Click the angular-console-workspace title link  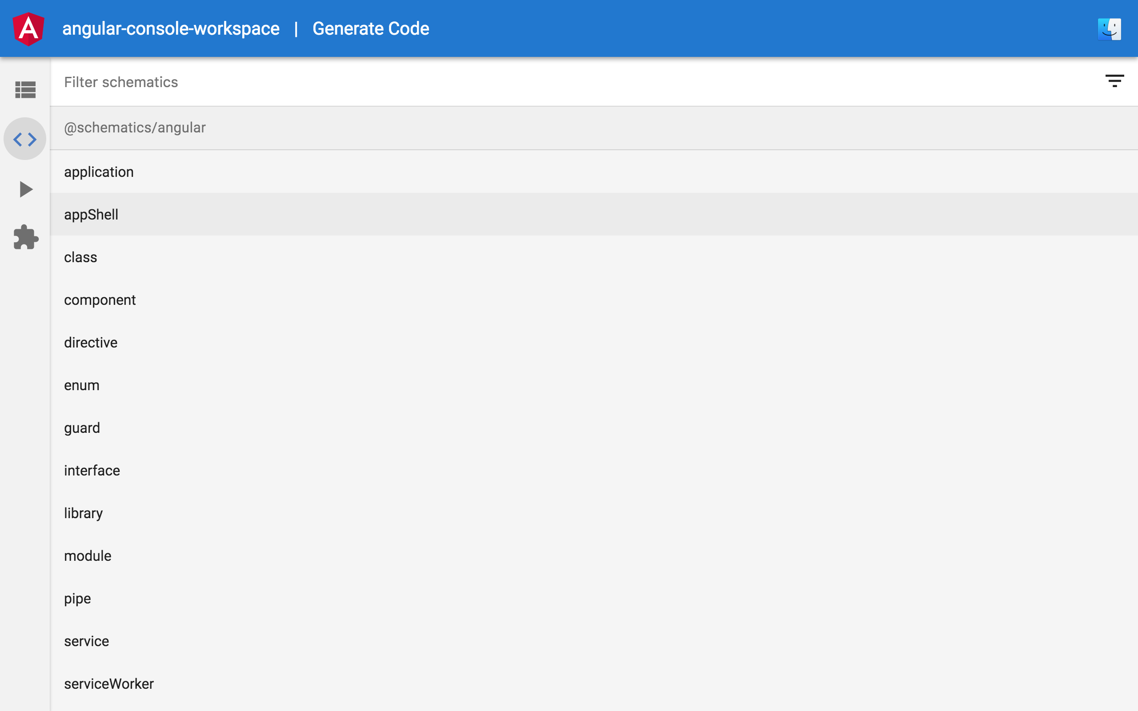[171, 29]
